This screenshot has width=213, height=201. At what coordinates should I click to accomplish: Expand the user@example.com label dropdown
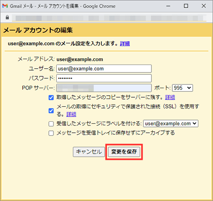(x=170, y=123)
